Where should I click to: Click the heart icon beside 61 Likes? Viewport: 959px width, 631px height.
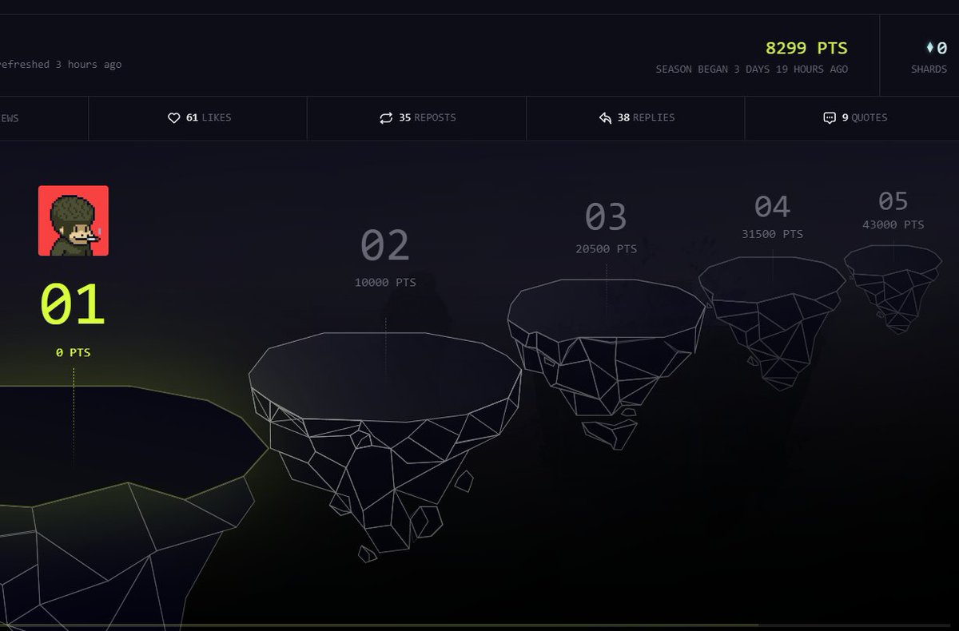coord(173,117)
